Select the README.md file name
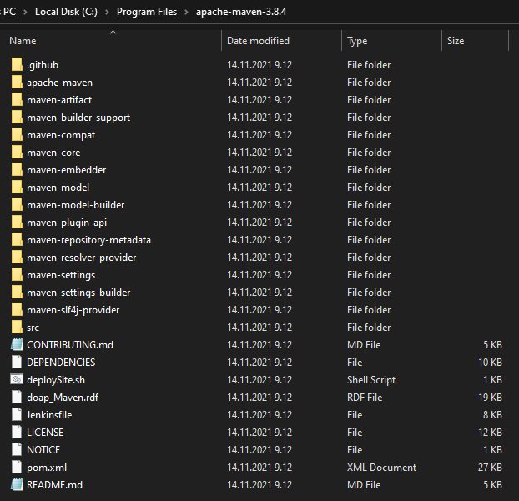Screen dimensions: 519x501 pyautogui.click(x=54, y=485)
